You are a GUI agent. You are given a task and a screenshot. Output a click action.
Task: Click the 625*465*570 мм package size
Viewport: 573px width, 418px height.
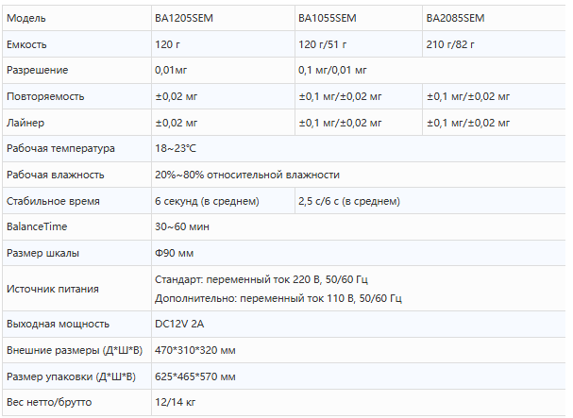[195, 376]
